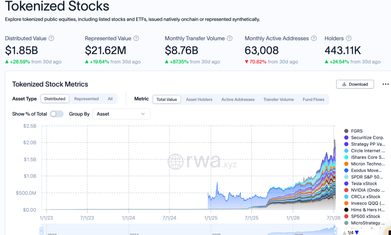This screenshot has height=235, width=391.
Task: Switch metric to Active Addresses
Action: point(238,99)
